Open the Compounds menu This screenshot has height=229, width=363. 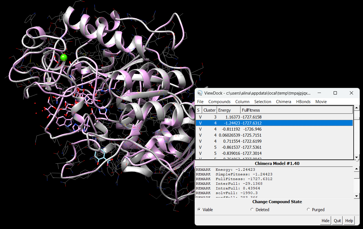coord(219,101)
